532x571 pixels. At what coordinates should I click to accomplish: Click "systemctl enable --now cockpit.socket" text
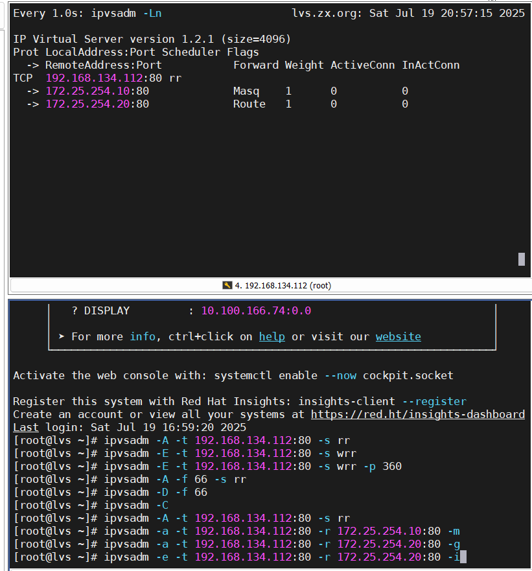coord(334,375)
